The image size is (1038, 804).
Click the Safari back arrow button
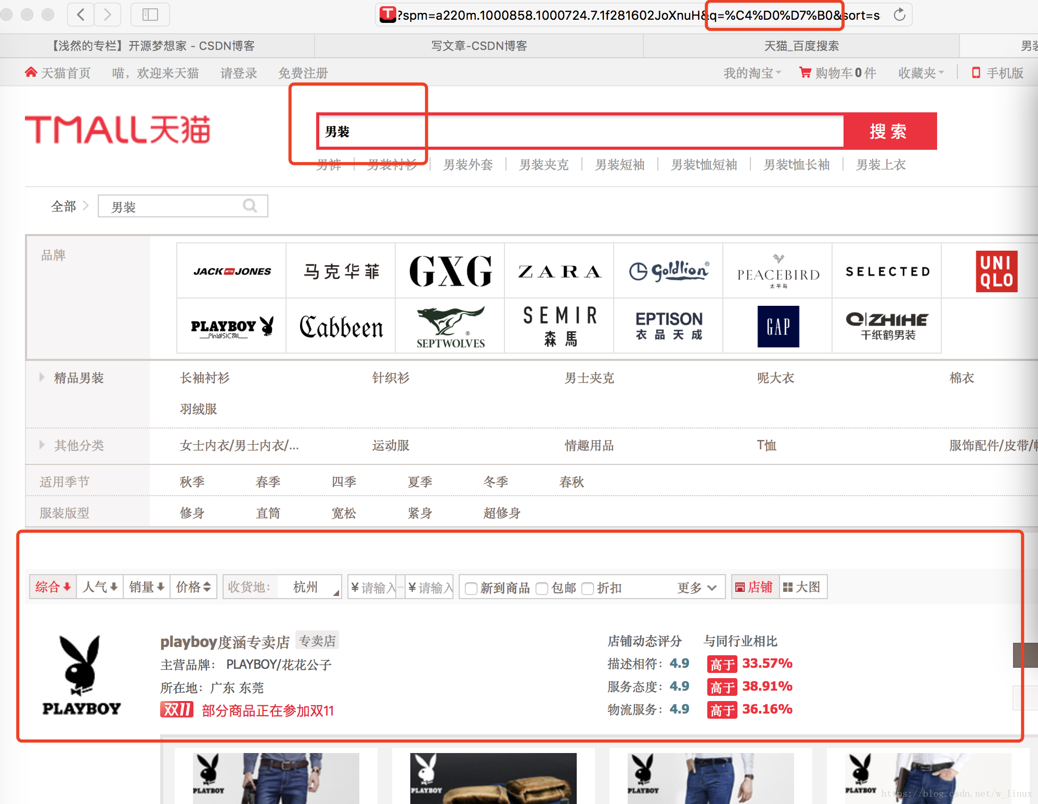click(x=81, y=15)
